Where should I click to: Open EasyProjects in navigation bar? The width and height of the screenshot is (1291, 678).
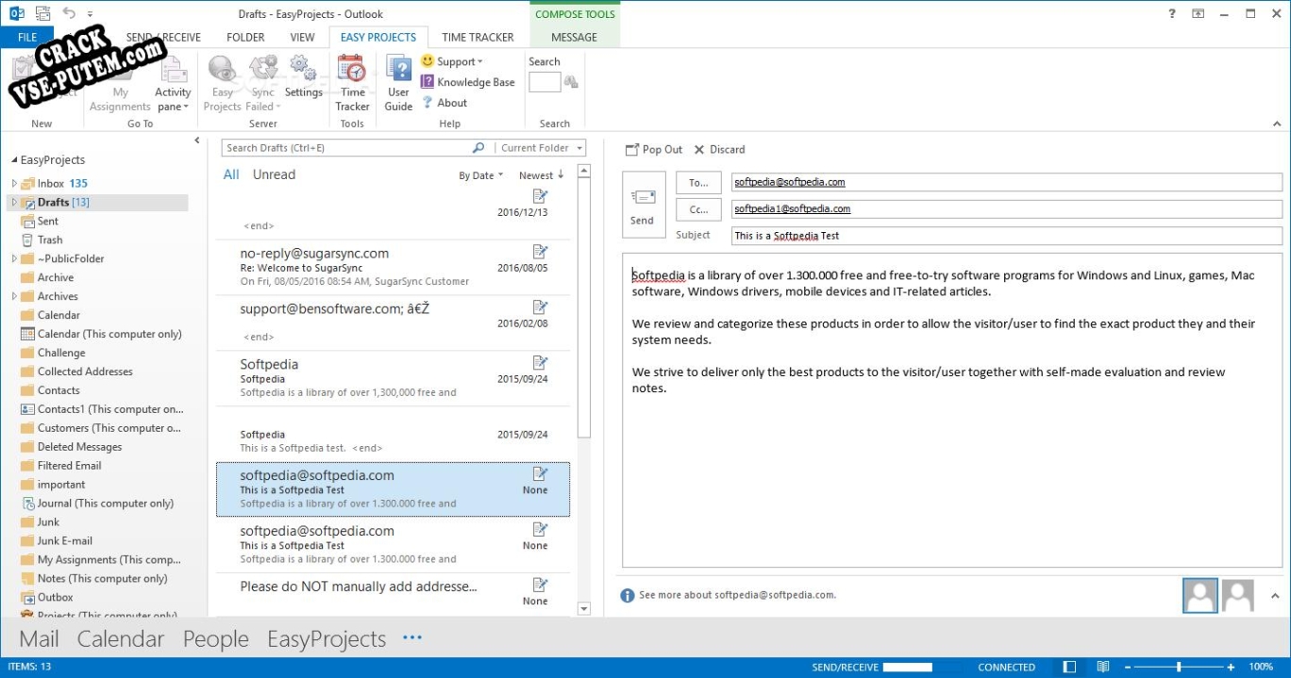click(327, 638)
